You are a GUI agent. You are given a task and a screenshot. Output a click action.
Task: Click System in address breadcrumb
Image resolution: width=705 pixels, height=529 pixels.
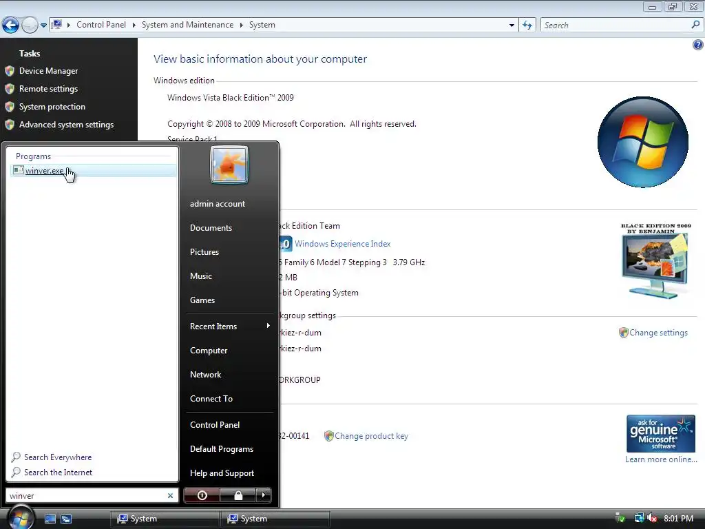click(262, 25)
